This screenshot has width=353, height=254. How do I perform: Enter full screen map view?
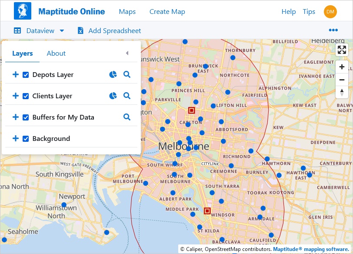342,50
